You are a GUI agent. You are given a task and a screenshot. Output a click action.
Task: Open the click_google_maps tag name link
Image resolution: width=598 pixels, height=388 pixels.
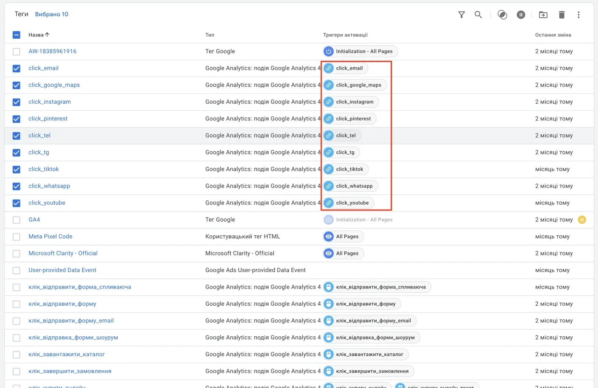tap(54, 85)
